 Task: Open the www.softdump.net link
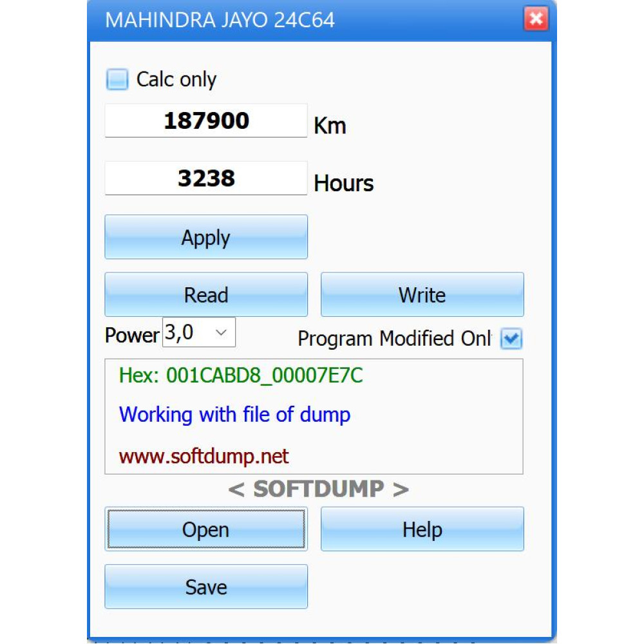pyautogui.click(x=204, y=457)
